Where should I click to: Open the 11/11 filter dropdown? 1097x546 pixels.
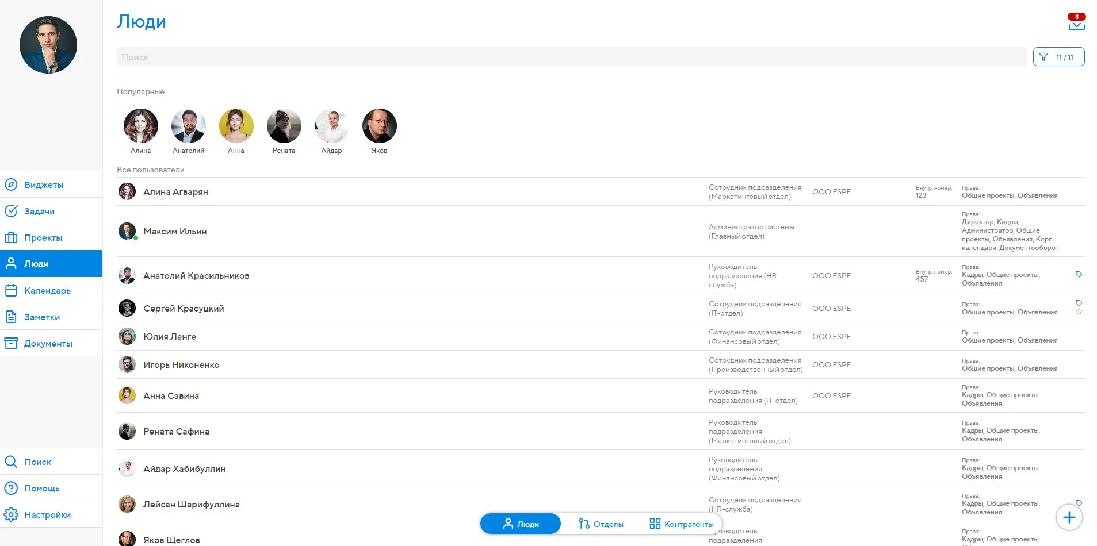click(1058, 57)
